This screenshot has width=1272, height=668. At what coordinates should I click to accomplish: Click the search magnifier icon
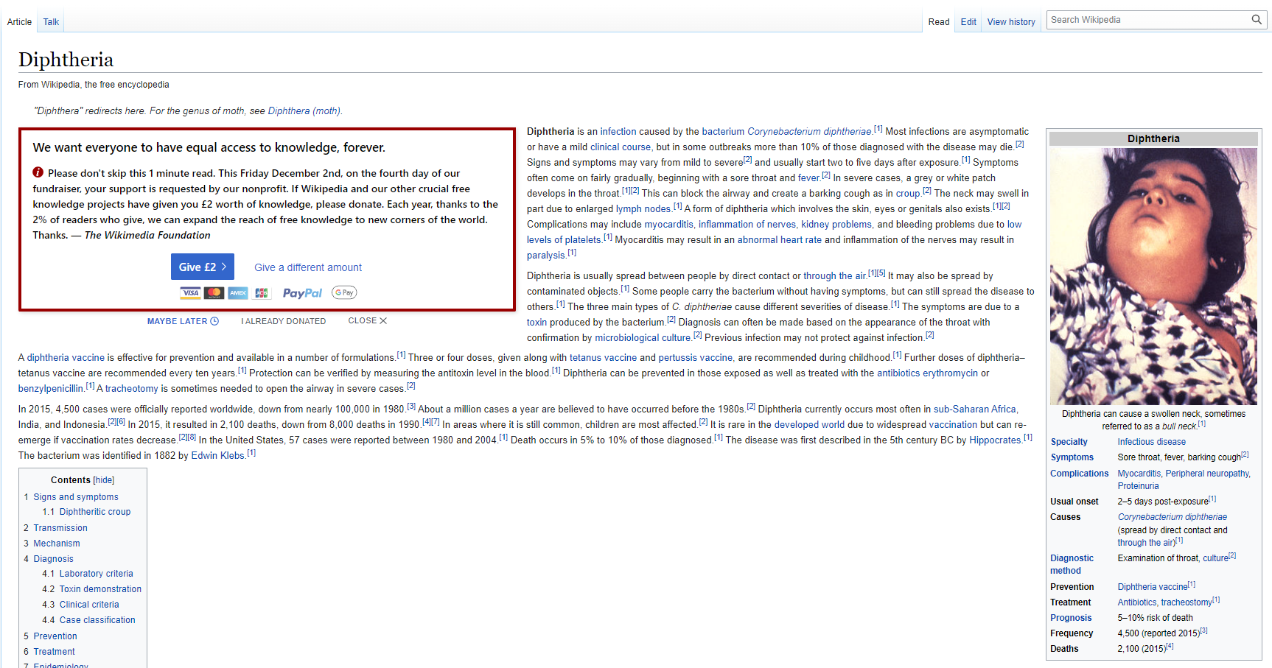click(1256, 20)
